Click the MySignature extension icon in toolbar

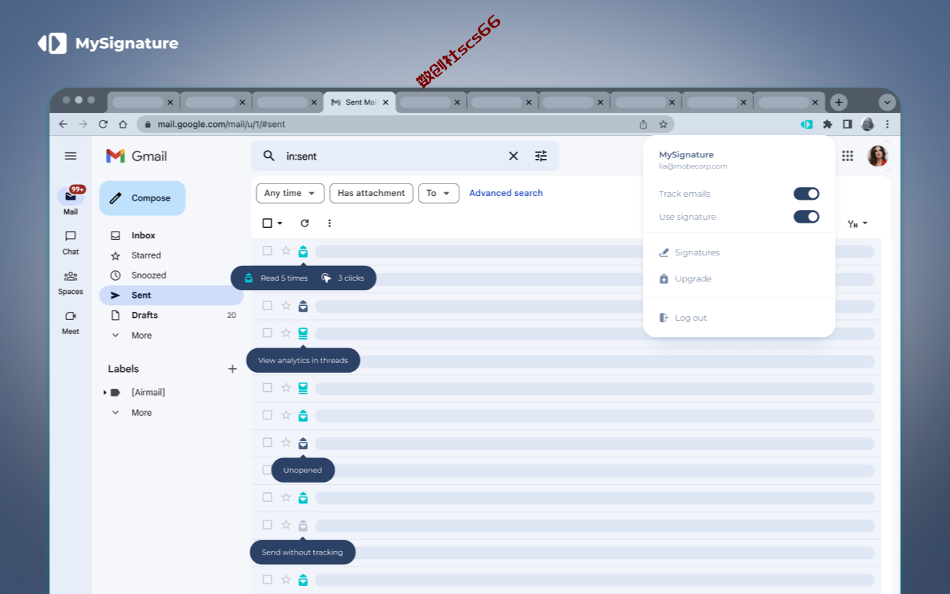[807, 124]
